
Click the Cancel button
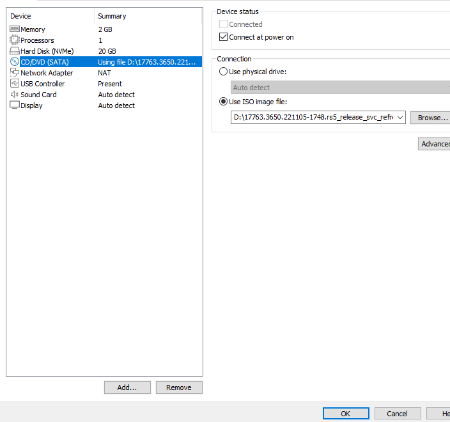point(398,414)
